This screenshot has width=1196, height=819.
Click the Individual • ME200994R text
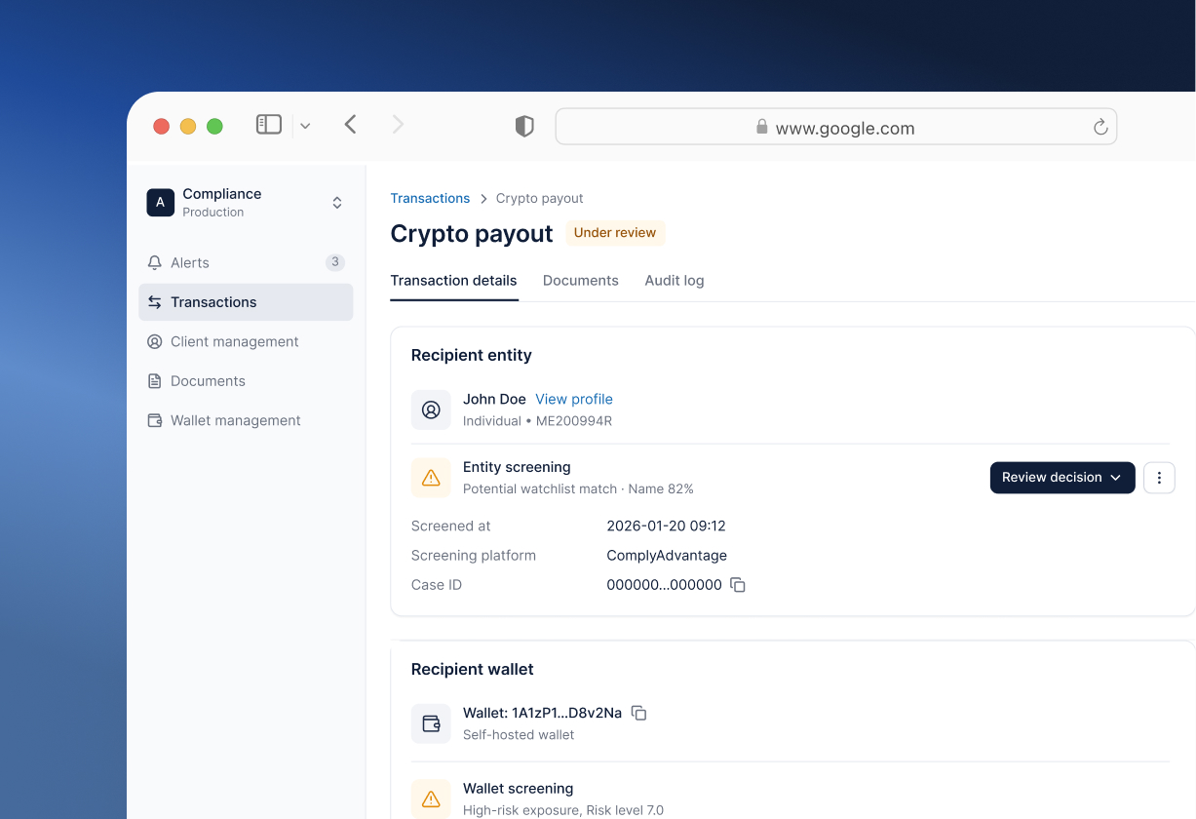click(537, 421)
